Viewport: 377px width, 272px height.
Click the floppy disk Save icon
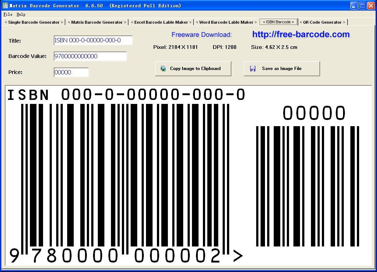(x=252, y=68)
